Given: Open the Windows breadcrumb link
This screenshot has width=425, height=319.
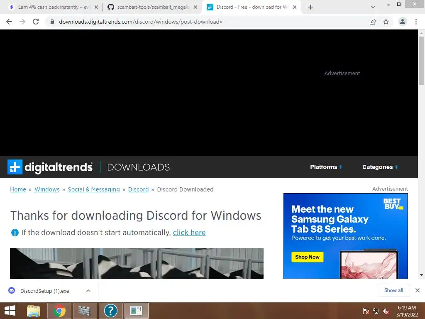Looking at the screenshot, I should click(x=47, y=189).
